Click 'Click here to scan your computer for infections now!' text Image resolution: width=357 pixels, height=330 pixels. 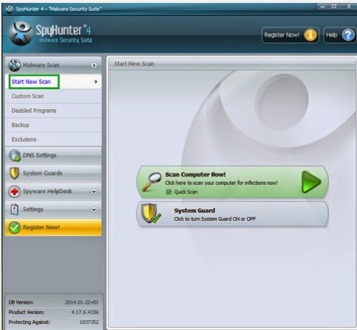click(x=221, y=183)
